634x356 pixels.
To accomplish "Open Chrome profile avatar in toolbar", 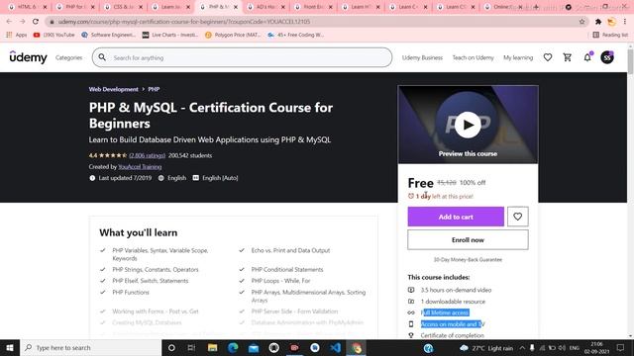I will click(x=611, y=22).
